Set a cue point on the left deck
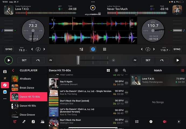Viewport: 186px width, 129px height. click(x=24, y=60)
